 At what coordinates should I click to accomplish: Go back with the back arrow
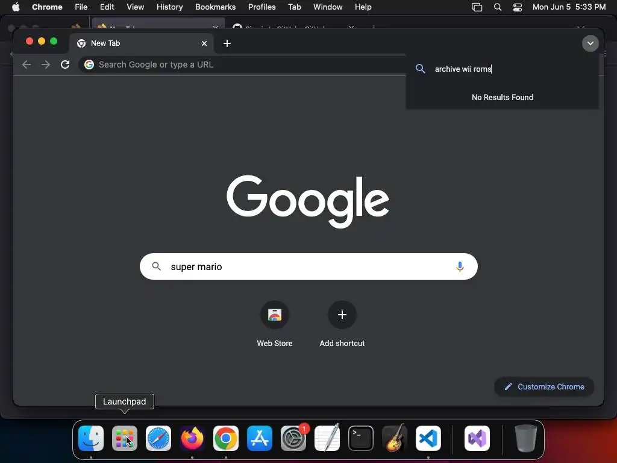[27, 65]
